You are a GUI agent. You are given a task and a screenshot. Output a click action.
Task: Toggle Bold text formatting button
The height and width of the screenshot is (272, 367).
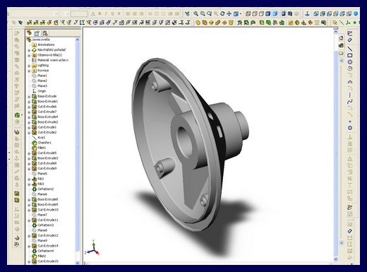pyautogui.click(x=100, y=14)
